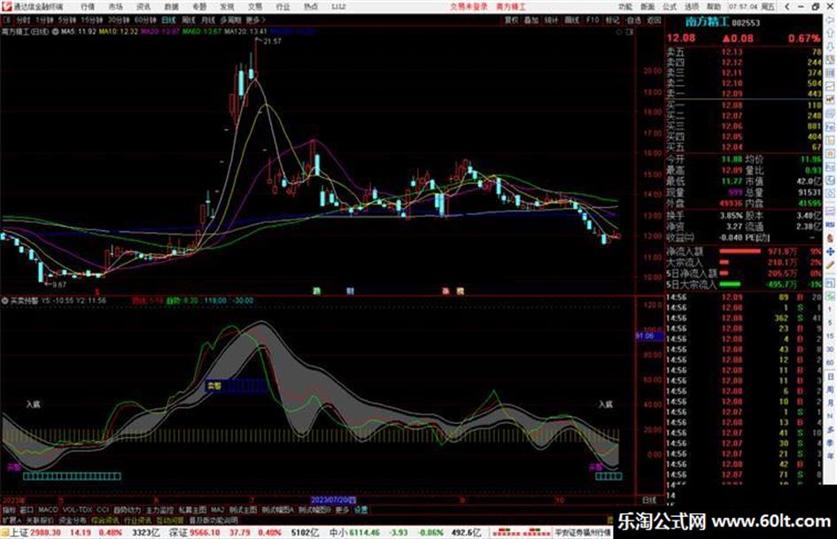Click the green event marker below the chart
The image size is (837, 539).
(x=316, y=291)
